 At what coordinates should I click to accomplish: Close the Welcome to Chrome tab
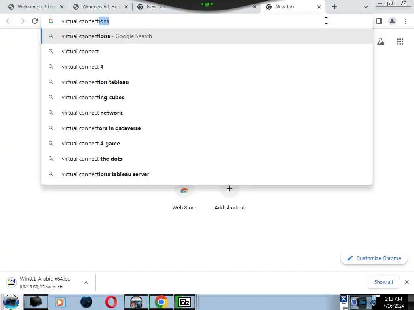pos(62,7)
